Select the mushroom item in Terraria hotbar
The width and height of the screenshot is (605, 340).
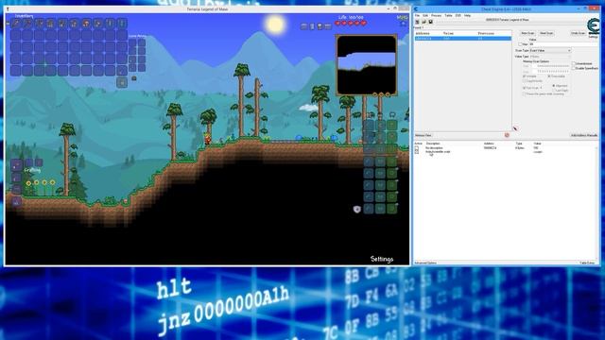pyautogui.click(x=86, y=24)
